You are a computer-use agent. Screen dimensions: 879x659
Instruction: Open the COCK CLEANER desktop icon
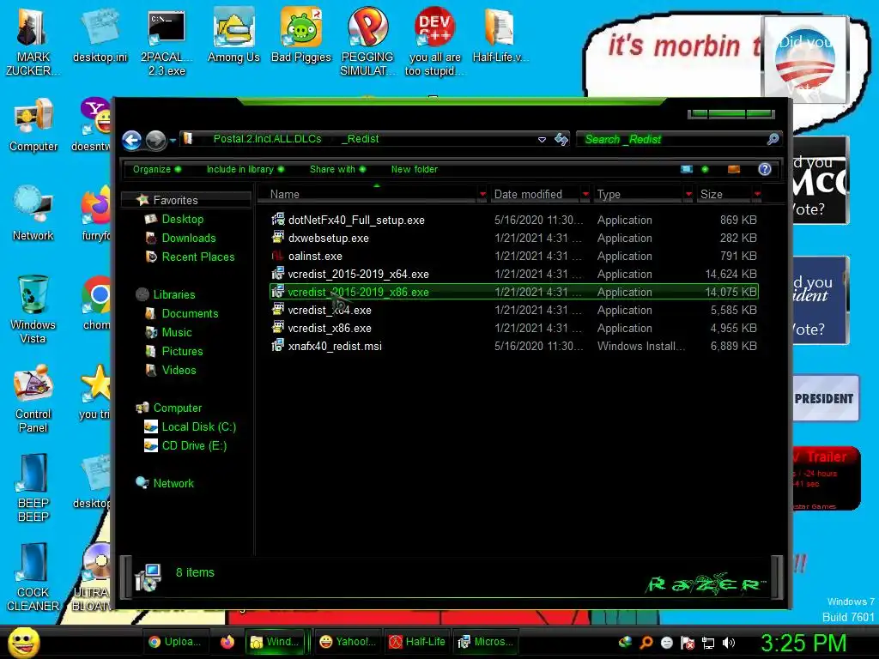[x=33, y=577]
